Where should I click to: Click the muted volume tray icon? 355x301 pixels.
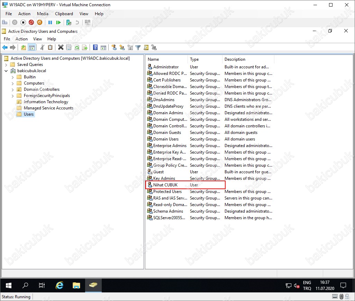tap(297, 286)
